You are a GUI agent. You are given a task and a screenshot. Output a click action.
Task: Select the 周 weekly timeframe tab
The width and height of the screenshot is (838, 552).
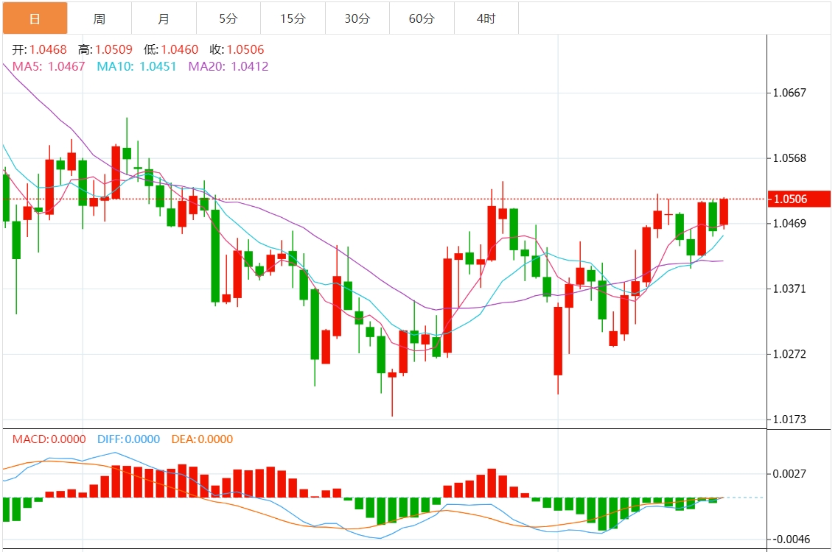point(99,18)
